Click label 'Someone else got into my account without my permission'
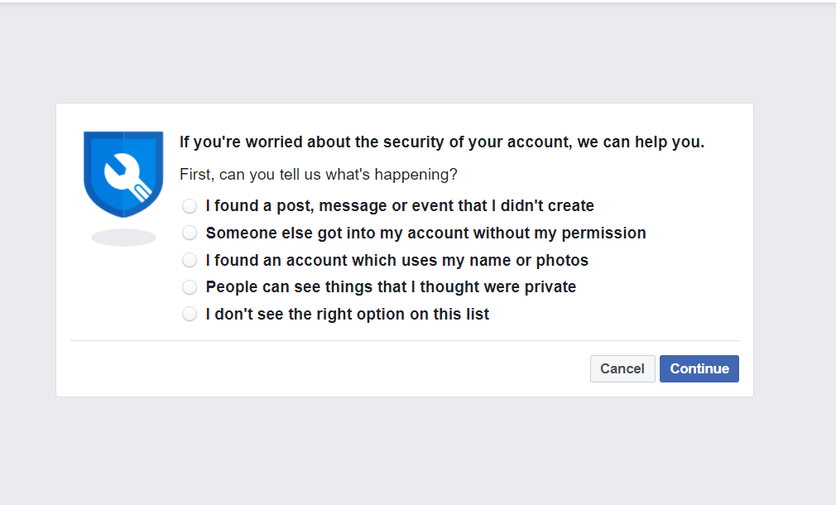Viewport: 836px width, 505px height. coord(426,233)
